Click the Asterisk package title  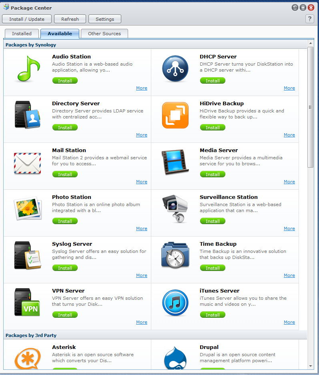pyautogui.click(x=64, y=347)
